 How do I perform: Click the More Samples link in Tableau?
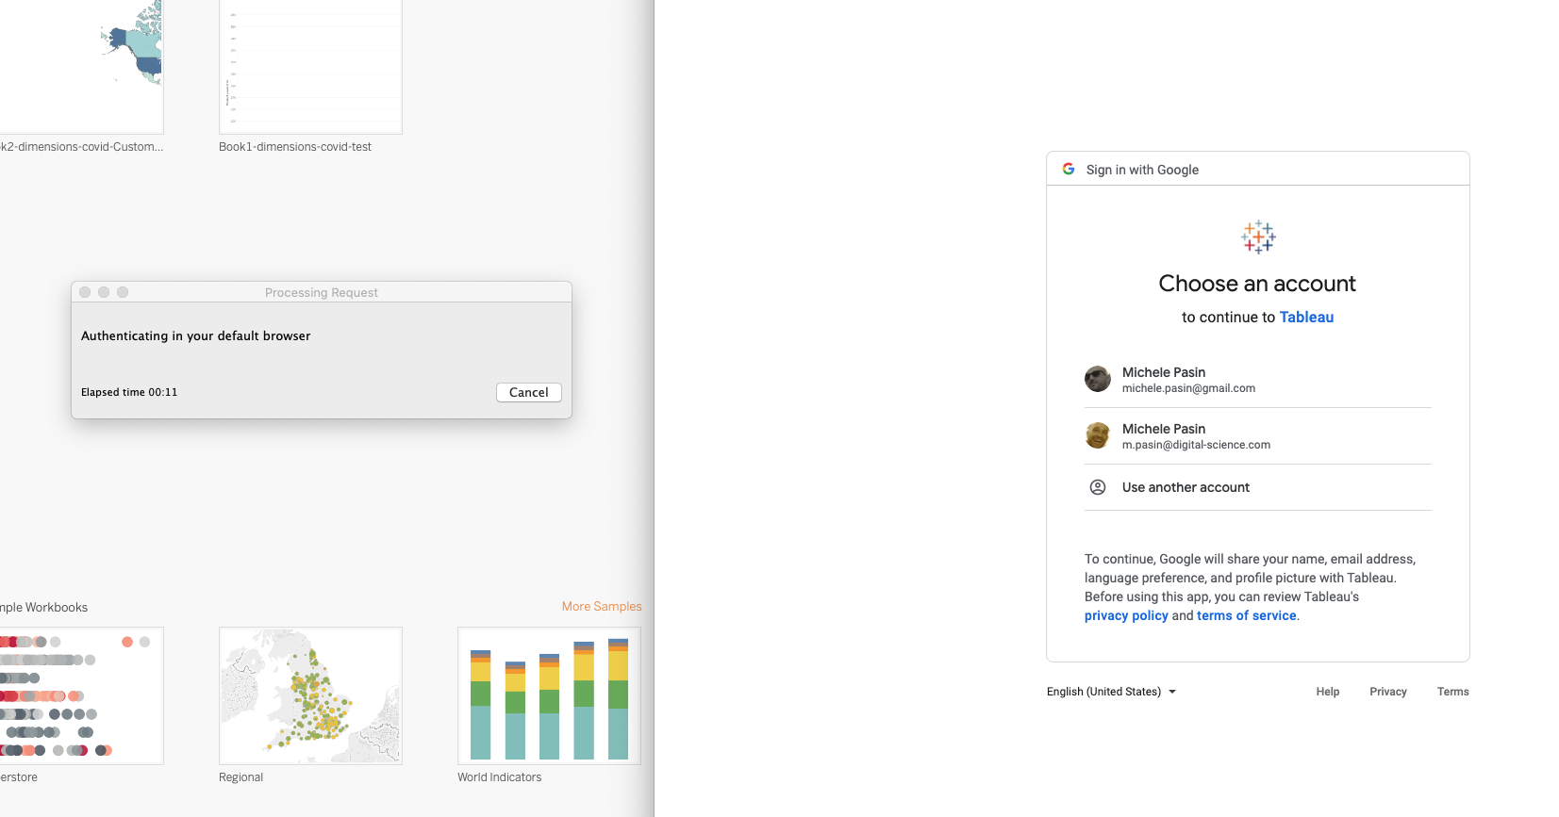602,607
